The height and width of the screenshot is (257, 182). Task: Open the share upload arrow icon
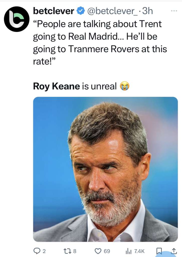173,251
